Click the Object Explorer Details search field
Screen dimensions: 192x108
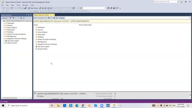(127, 18)
